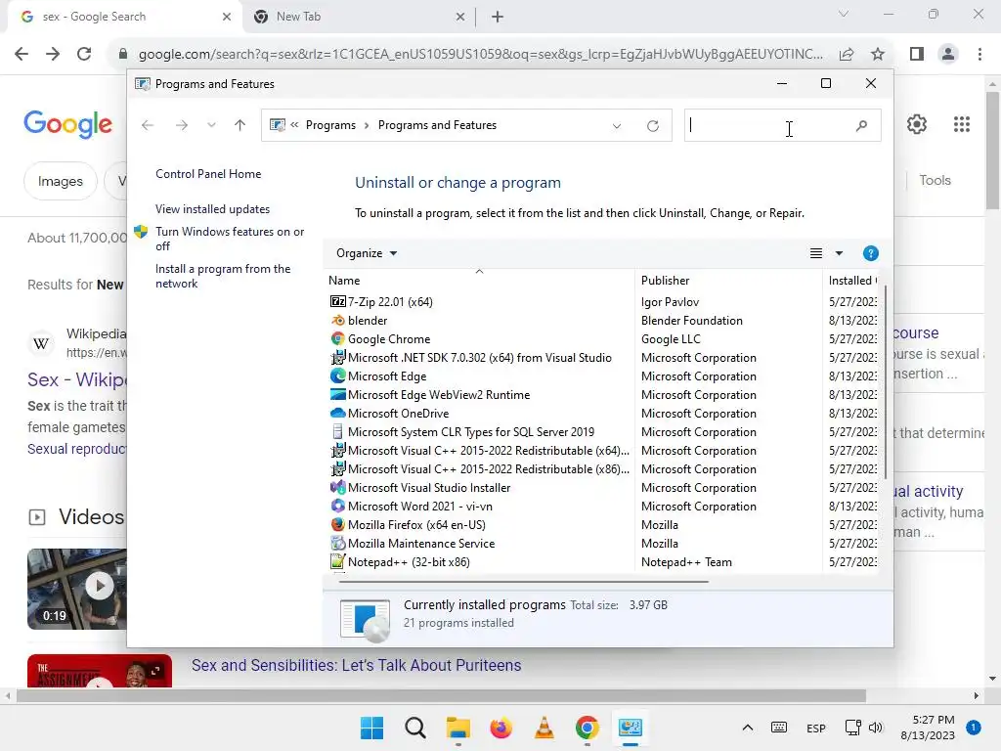Click View installed updates link
This screenshot has height=751, width=1001.
(212, 209)
